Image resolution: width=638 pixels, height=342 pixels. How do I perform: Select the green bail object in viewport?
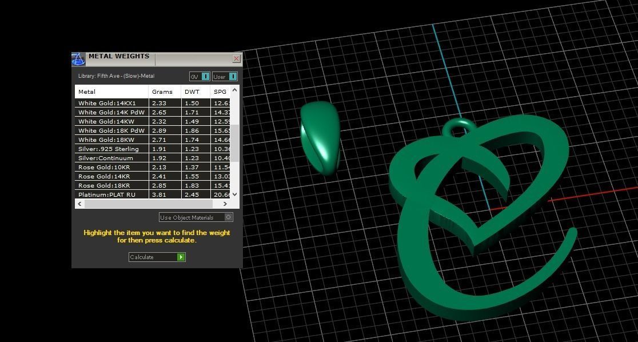(320, 138)
